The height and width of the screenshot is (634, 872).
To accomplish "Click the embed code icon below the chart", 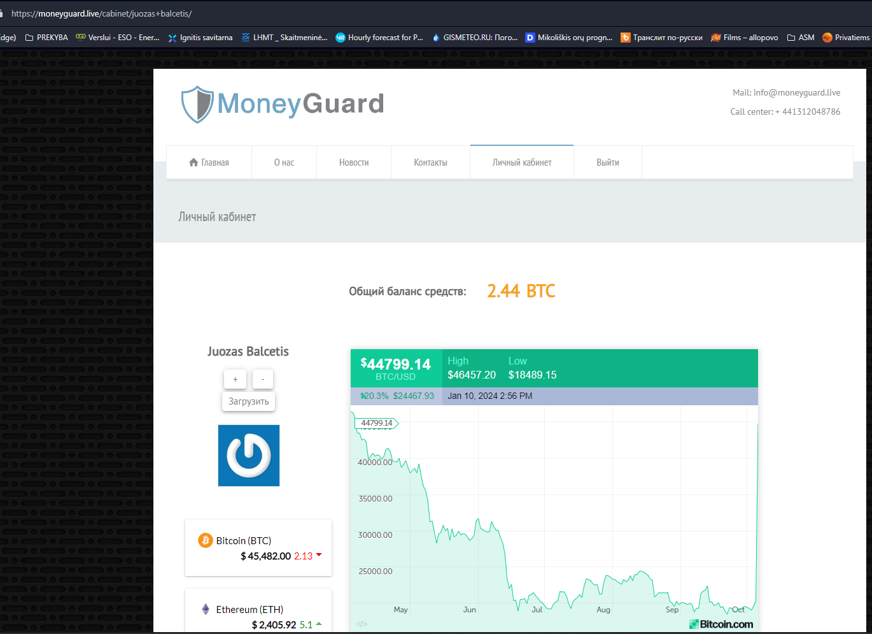I will point(362,624).
